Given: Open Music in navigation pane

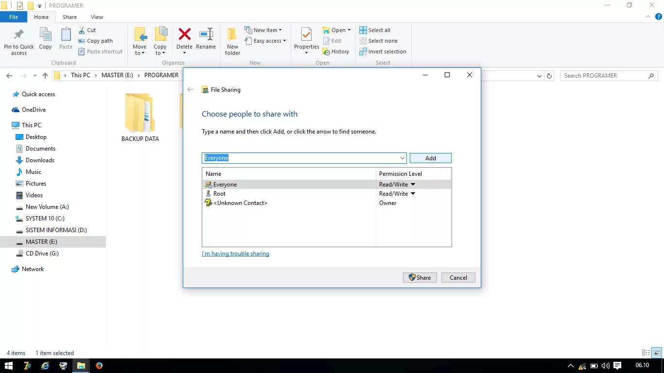Looking at the screenshot, I should [34, 172].
